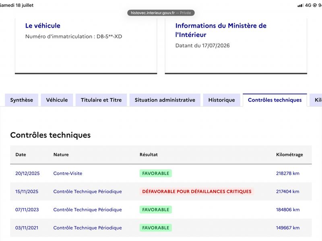The height and width of the screenshot is (241, 322).
Task: Click the Résultat column header
Action: click(149, 155)
